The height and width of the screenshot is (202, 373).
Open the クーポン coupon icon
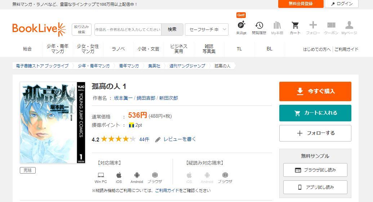(331, 26)
